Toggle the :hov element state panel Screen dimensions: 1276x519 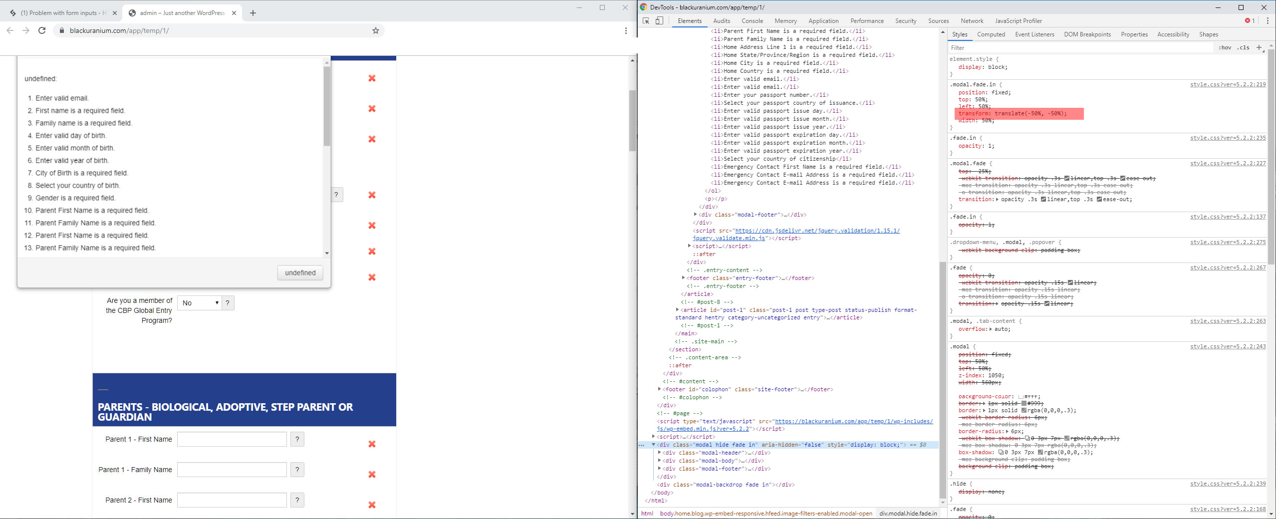click(1225, 47)
